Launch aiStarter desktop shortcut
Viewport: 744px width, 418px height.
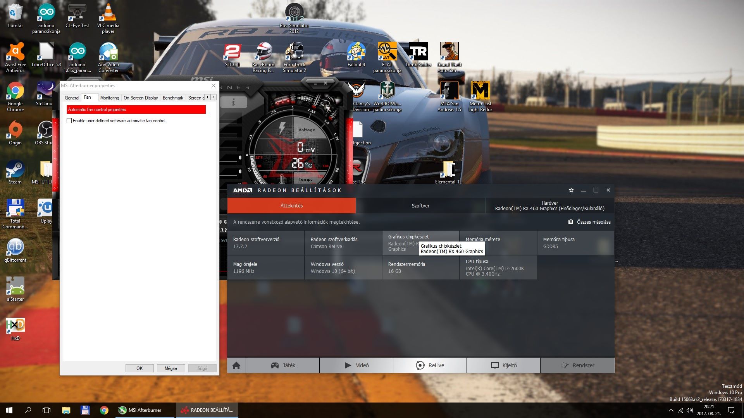[15, 289]
